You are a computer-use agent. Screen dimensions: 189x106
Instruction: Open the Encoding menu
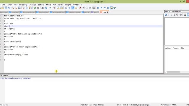tap(23, 5)
